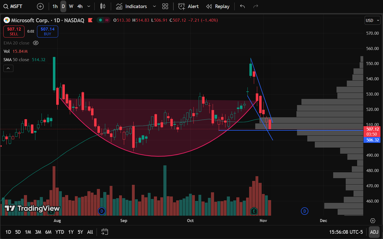
Task: Select the EMA 20 close legend
Action: click(16, 43)
